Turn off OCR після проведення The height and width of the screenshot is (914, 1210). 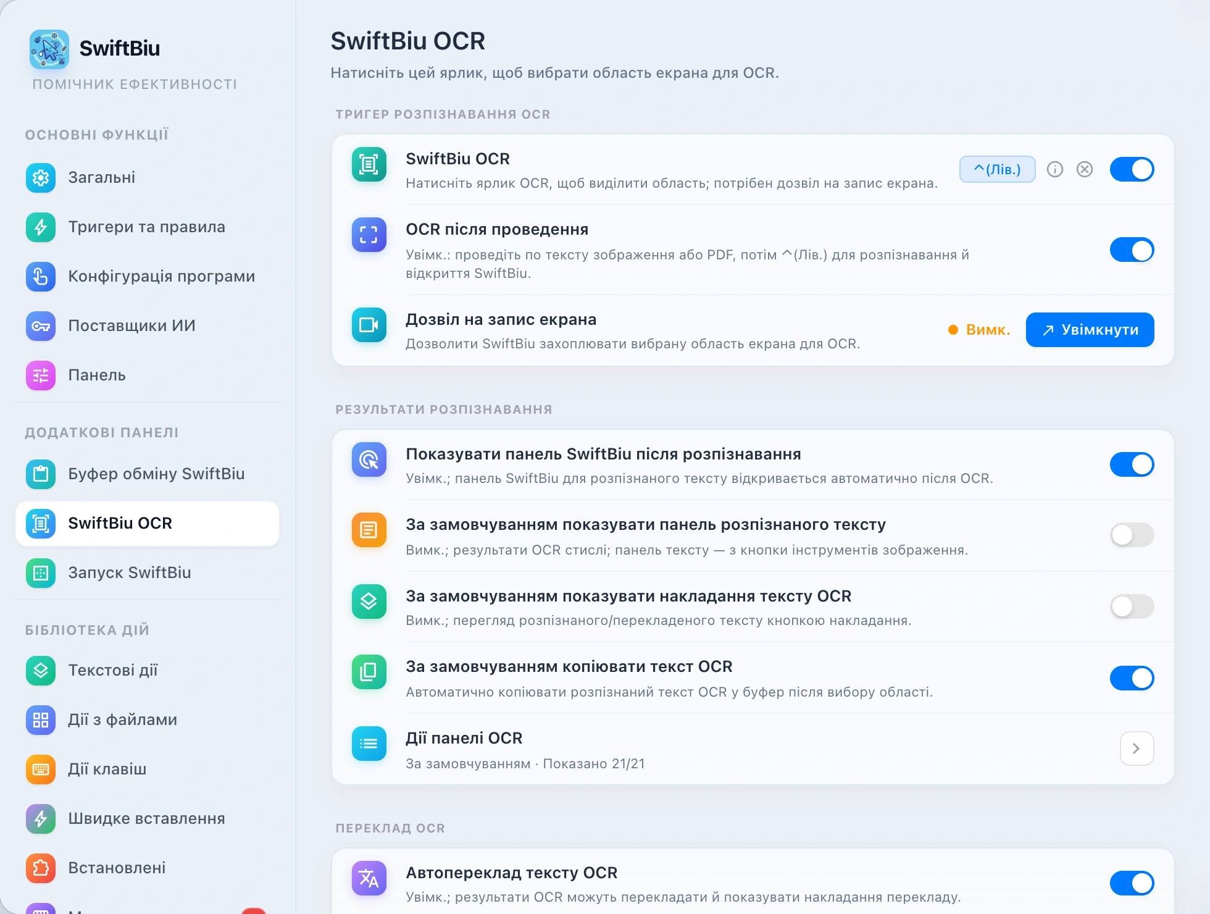click(x=1132, y=250)
